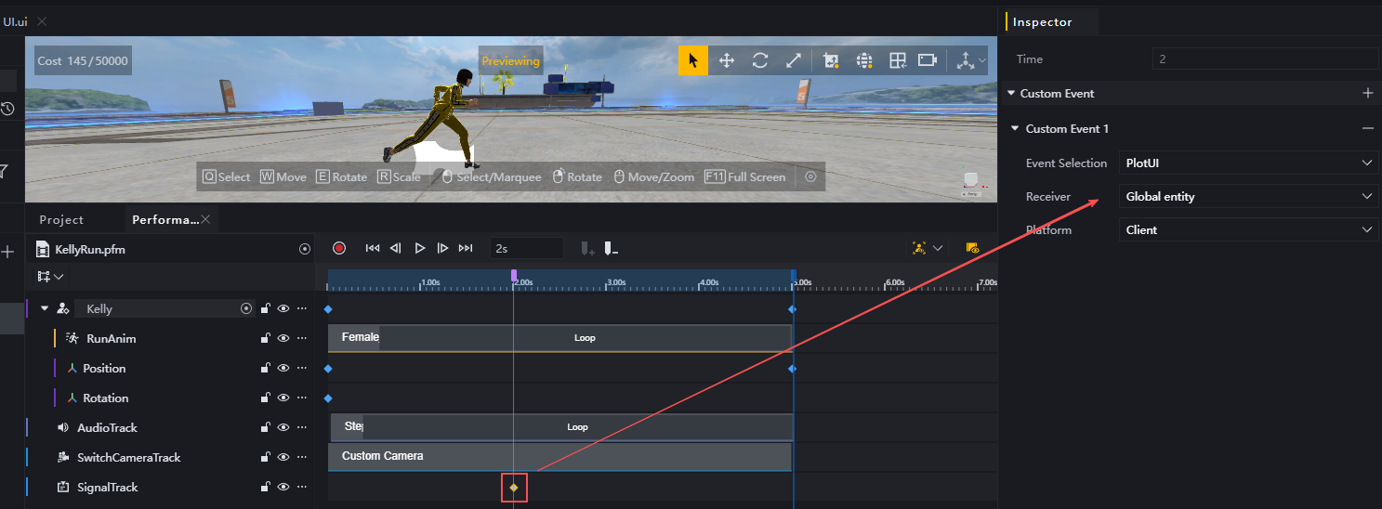Switch to the Project tab
This screenshot has width=1382, height=509.
click(x=61, y=220)
